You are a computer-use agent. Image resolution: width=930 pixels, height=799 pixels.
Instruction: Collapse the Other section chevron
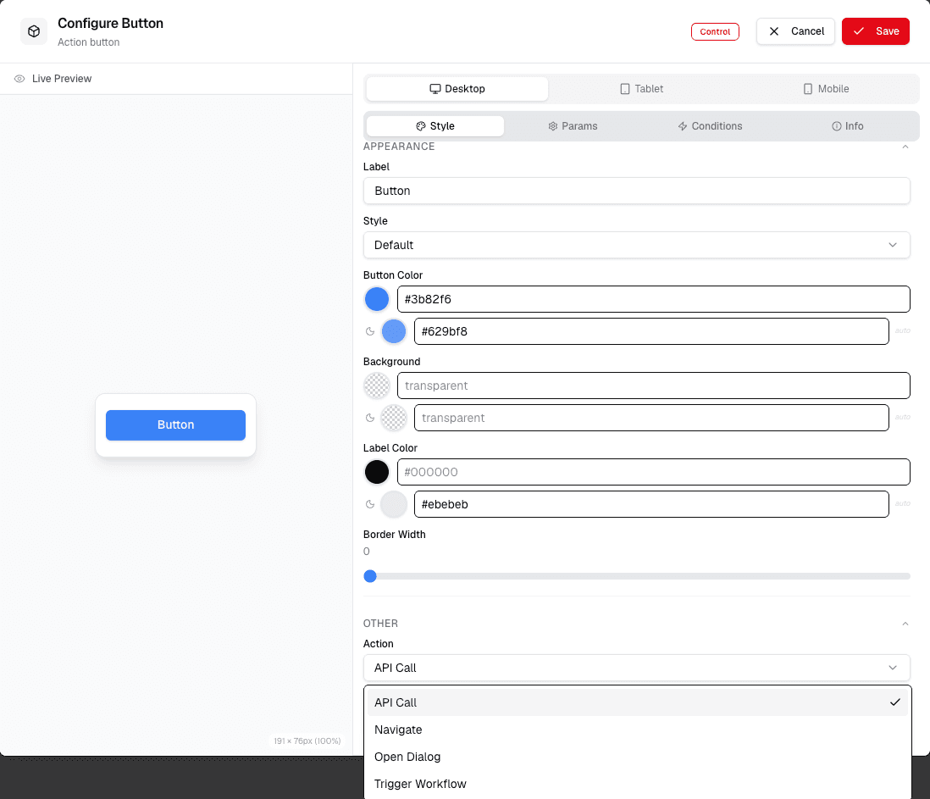tap(905, 624)
